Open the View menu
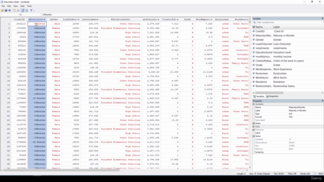 (x=16, y=6)
